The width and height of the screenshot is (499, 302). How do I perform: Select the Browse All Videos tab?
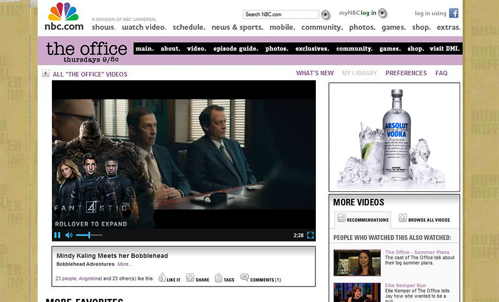(424, 219)
